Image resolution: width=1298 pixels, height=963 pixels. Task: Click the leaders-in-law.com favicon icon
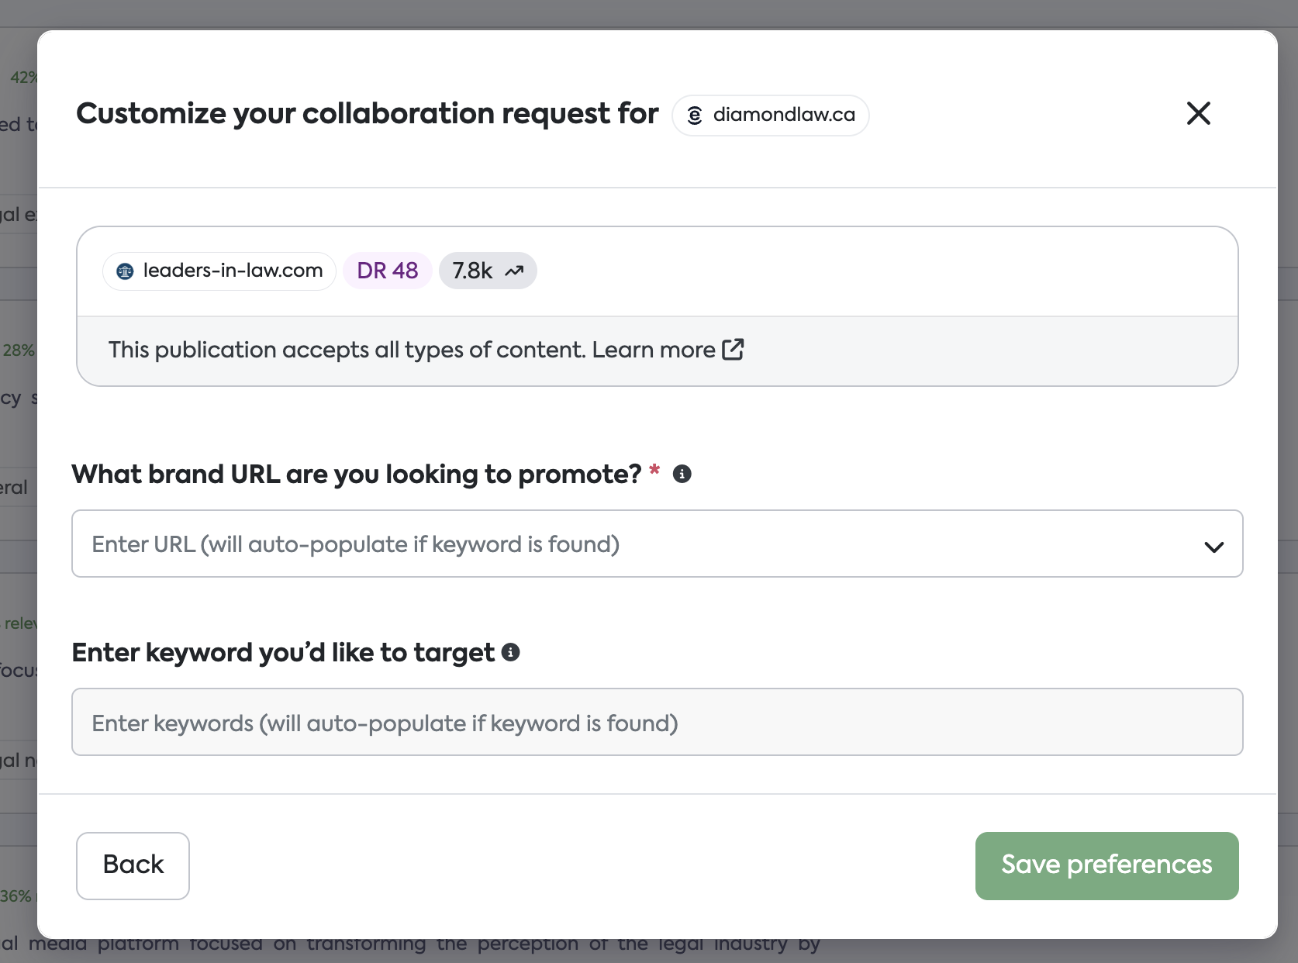tap(125, 271)
